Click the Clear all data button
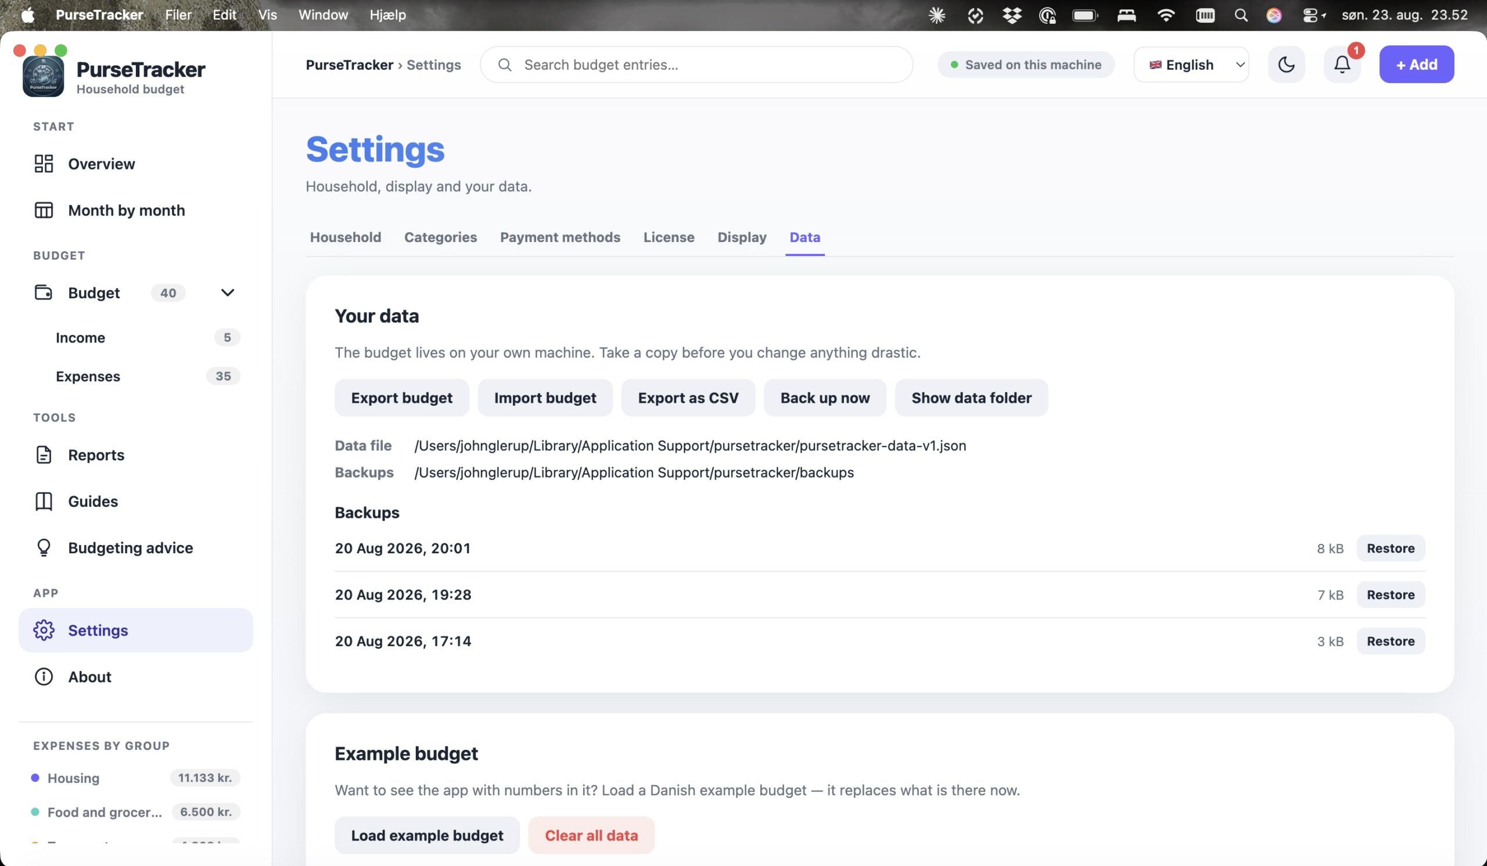1487x866 pixels. (591, 835)
